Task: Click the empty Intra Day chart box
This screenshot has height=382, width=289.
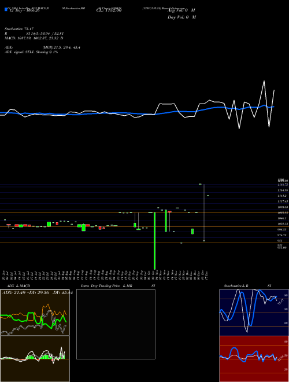Action: (116, 324)
